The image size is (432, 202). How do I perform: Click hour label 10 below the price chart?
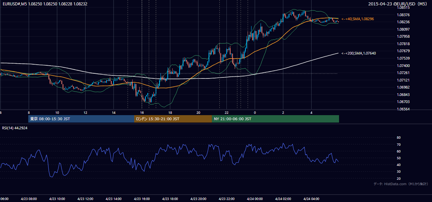click(57, 113)
